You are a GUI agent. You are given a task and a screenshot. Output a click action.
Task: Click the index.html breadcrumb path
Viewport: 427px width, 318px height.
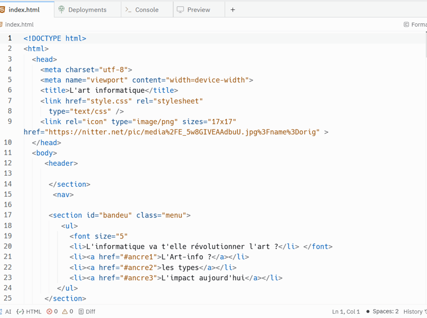coord(19,24)
